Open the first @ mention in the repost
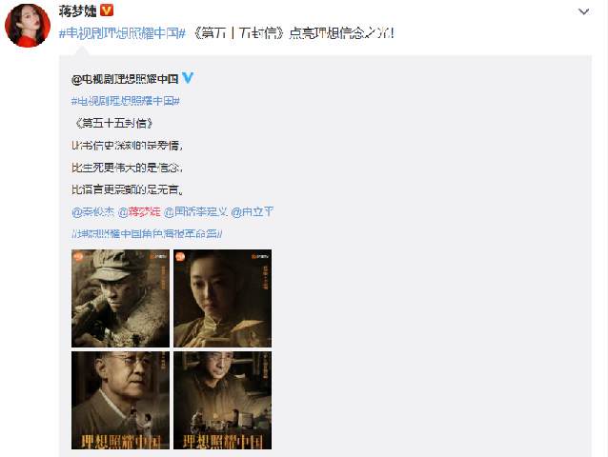This screenshot has height=457, width=608. point(93,212)
